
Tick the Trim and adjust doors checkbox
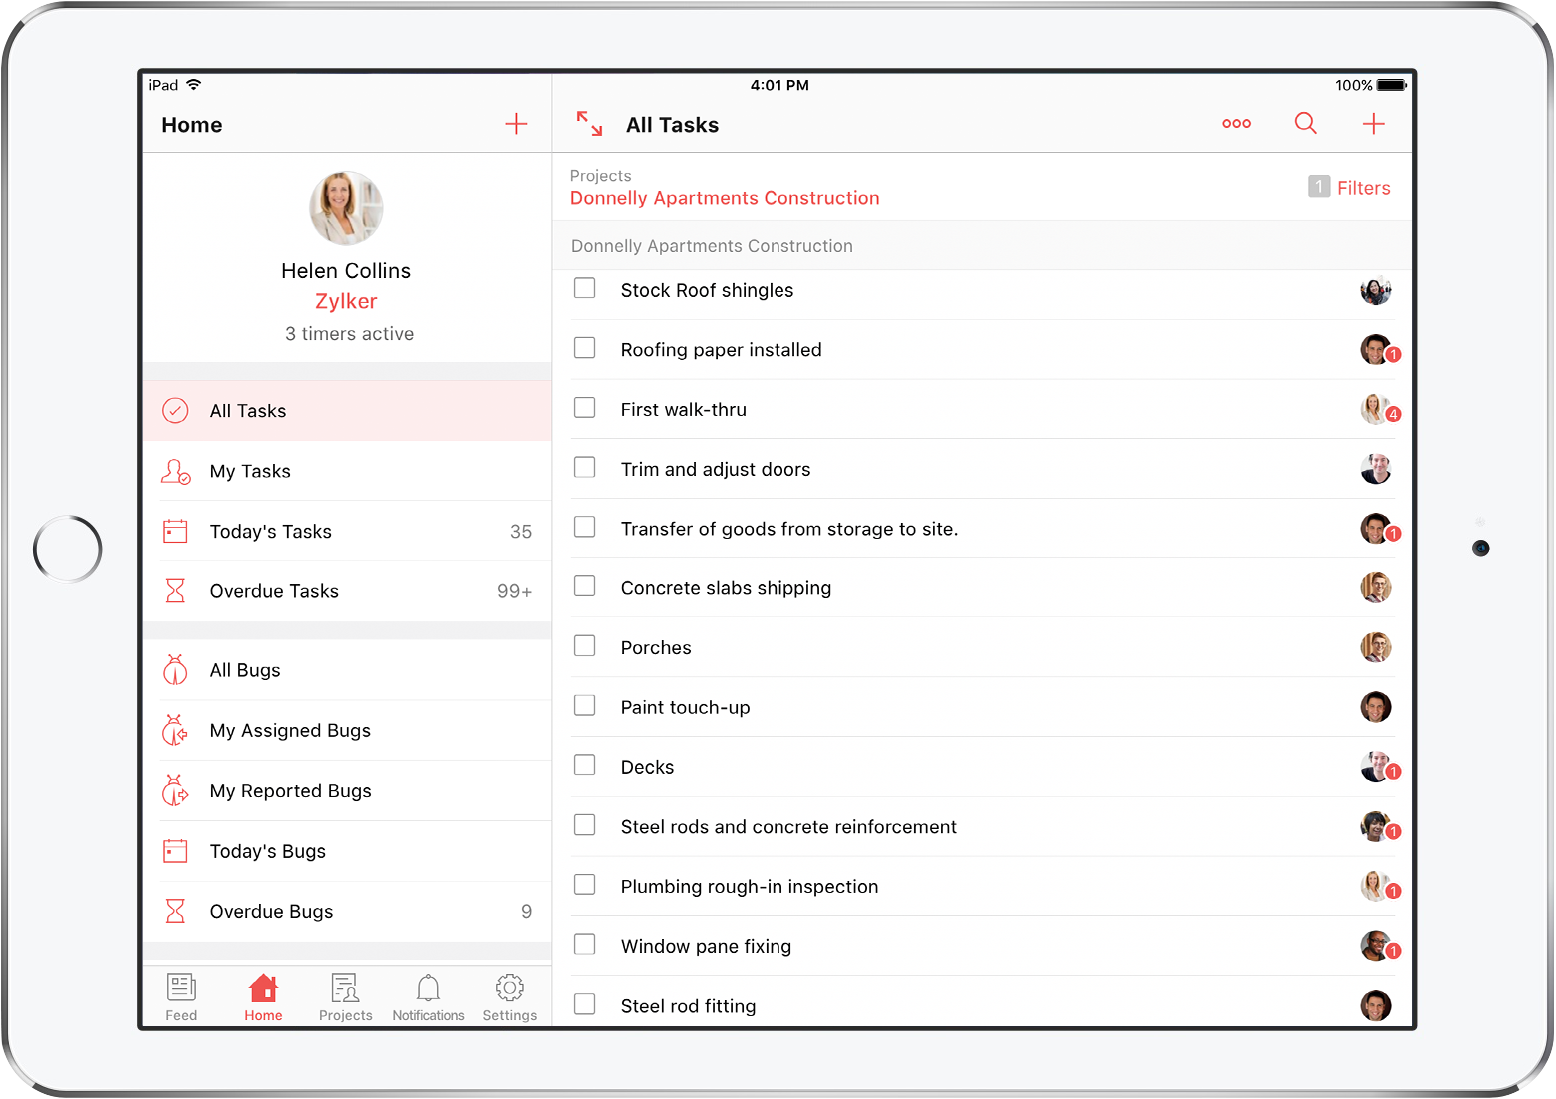coord(585,467)
